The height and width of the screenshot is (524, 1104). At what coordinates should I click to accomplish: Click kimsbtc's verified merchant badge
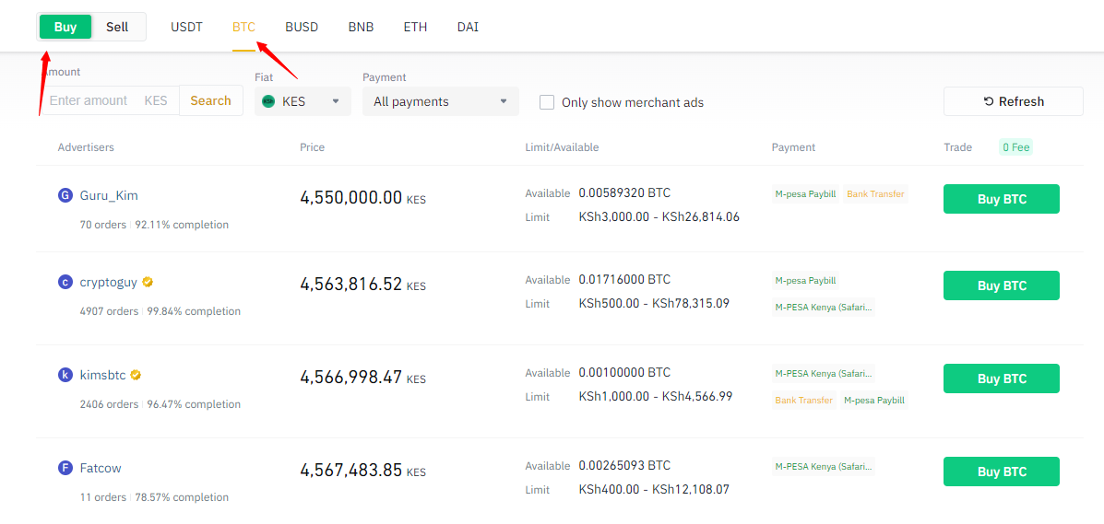(x=136, y=375)
